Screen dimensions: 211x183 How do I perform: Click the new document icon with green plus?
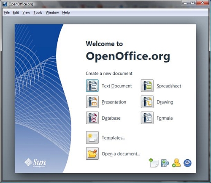(154, 163)
